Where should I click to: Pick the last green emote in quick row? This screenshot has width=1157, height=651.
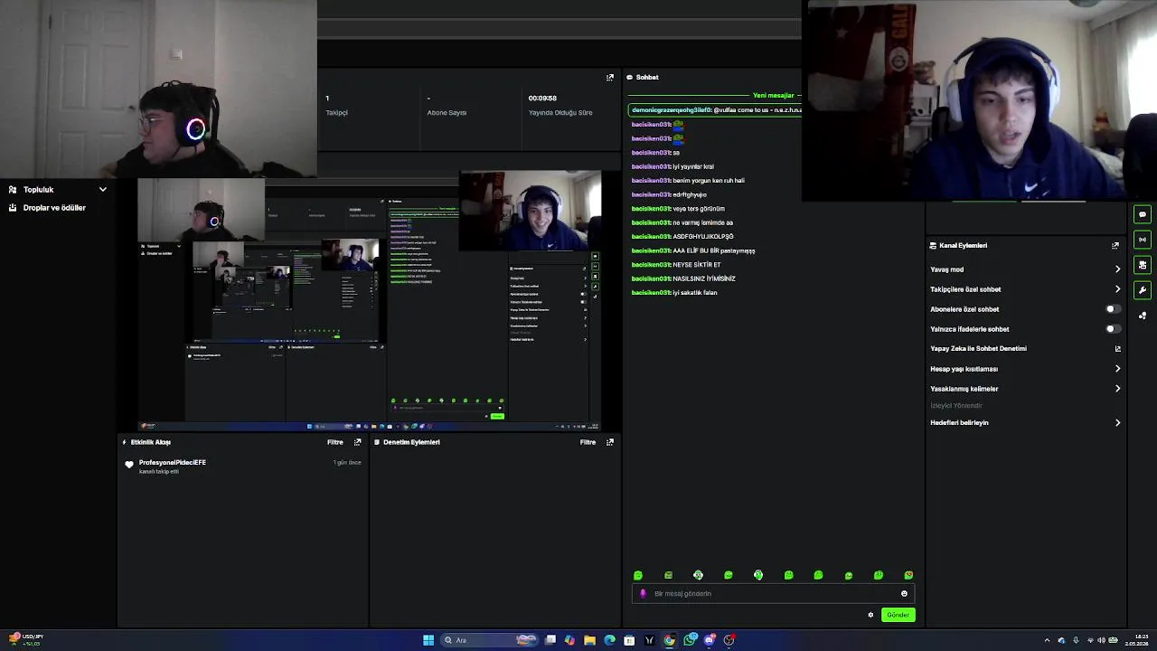pyautogui.click(x=908, y=575)
